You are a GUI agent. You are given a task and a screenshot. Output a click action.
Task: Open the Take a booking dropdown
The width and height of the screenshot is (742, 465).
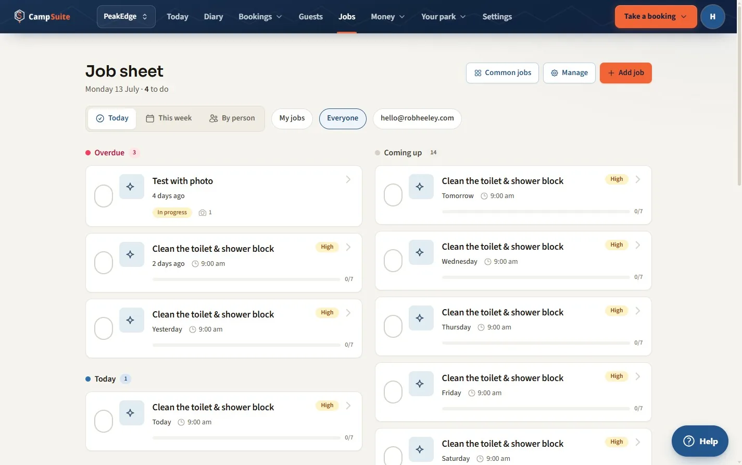click(656, 17)
